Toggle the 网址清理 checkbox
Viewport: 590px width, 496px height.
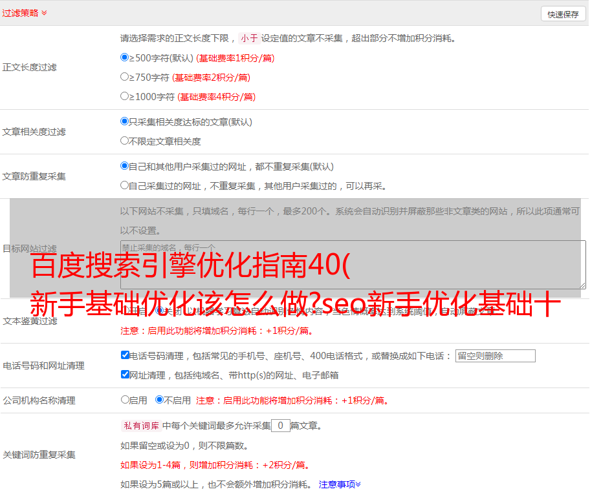125,375
